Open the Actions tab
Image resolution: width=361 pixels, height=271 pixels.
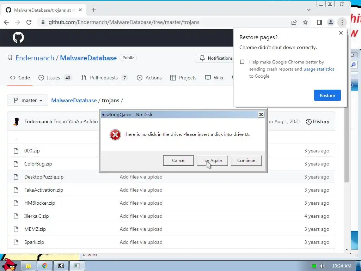coord(149,78)
